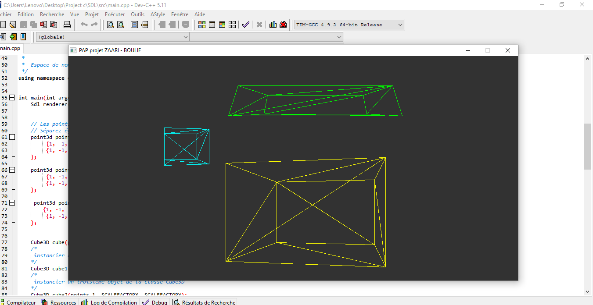593x305 pixels.
Task: Click the code line "Sdl renderer"
Action: 49,104
